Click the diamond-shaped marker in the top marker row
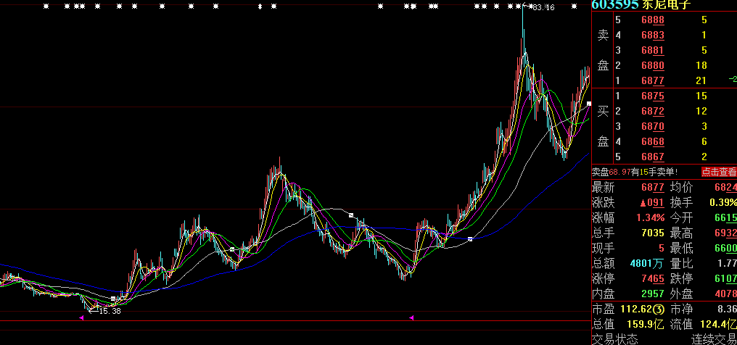 [x=260, y=7]
